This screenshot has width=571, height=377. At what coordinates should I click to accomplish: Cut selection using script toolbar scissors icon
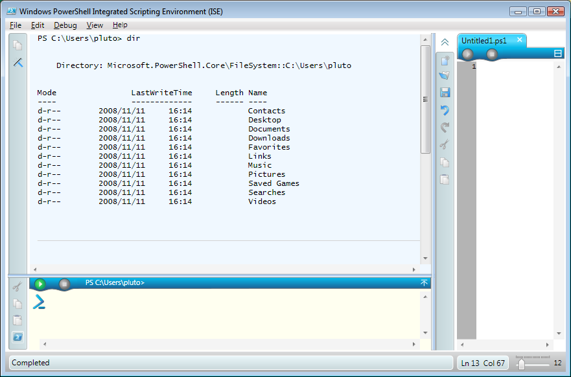coord(444,144)
